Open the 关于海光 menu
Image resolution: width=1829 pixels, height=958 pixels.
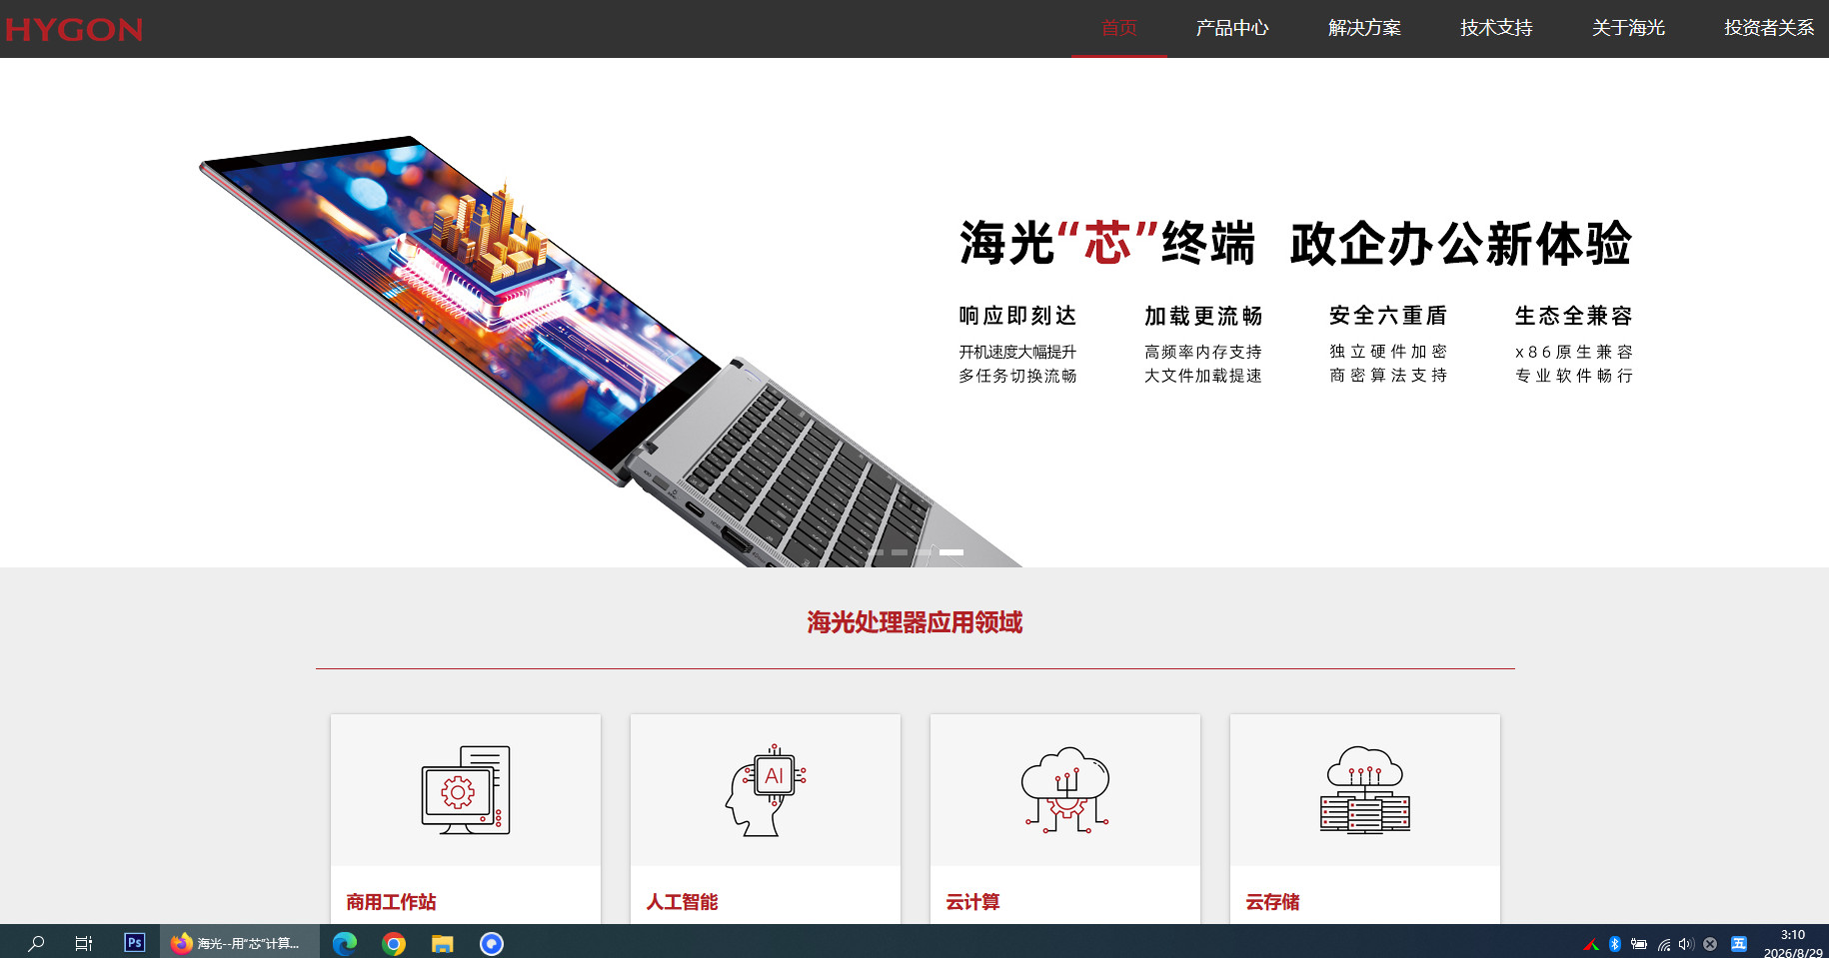click(1628, 28)
